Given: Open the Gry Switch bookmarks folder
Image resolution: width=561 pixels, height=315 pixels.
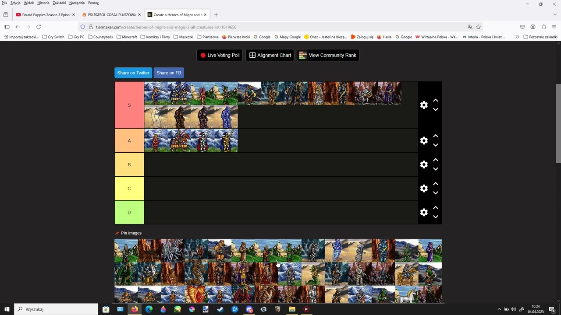Looking at the screenshot, I should point(53,37).
